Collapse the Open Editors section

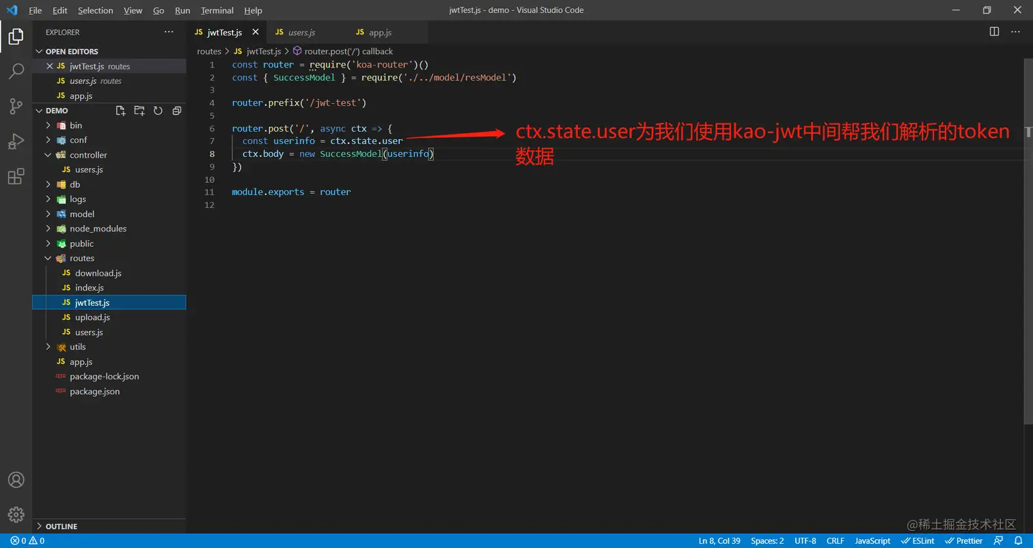point(109,51)
